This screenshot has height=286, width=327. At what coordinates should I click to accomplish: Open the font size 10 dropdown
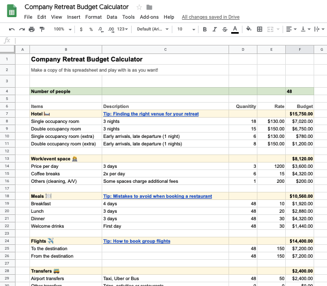click(x=186, y=29)
